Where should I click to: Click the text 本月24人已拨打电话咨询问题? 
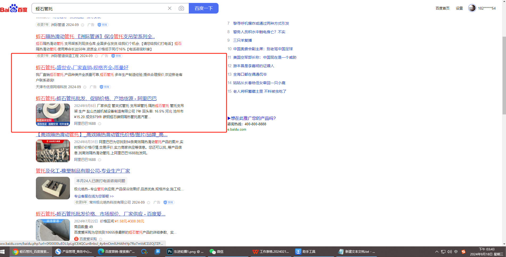pos(101,181)
